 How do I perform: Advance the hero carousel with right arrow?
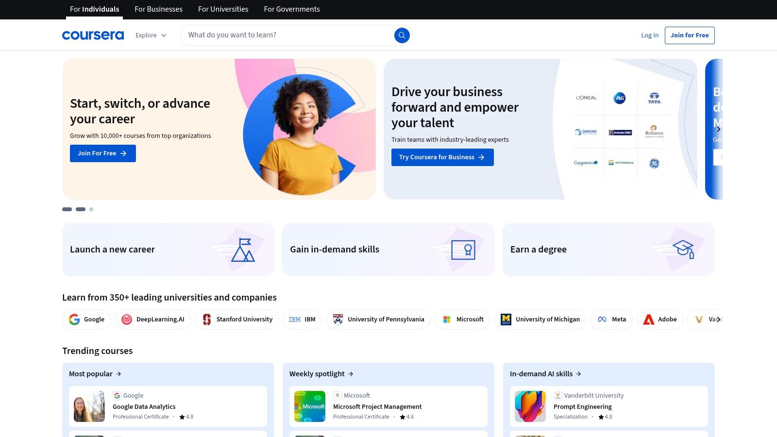[x=718, y=129]
